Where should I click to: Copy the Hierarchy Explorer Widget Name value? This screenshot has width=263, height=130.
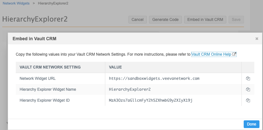[x=248, y=89]
